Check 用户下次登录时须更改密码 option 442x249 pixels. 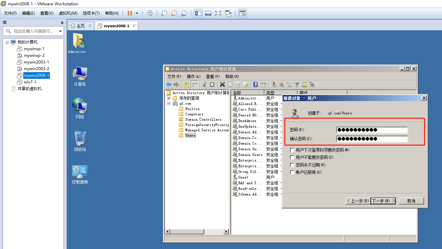292,150
